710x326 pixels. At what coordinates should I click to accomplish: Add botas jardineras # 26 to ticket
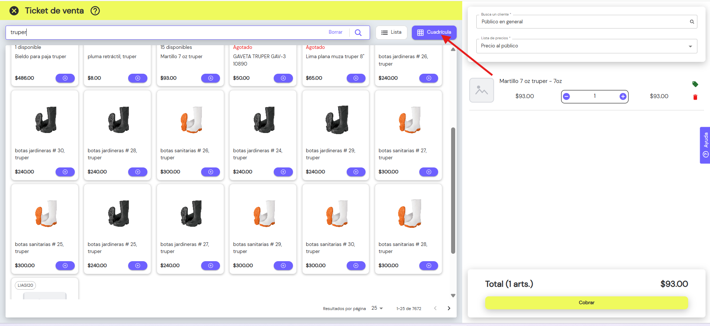429,78
